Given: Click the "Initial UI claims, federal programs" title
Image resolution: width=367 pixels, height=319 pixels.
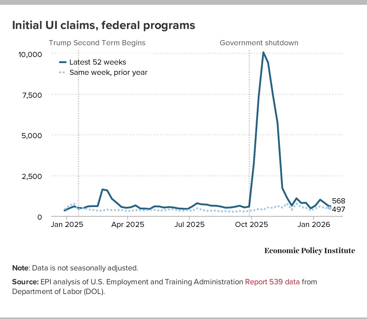Looking at the screenshot, I should click(104, 25).
